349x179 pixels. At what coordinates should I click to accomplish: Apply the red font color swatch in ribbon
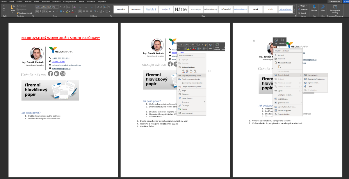pos(73,11)
